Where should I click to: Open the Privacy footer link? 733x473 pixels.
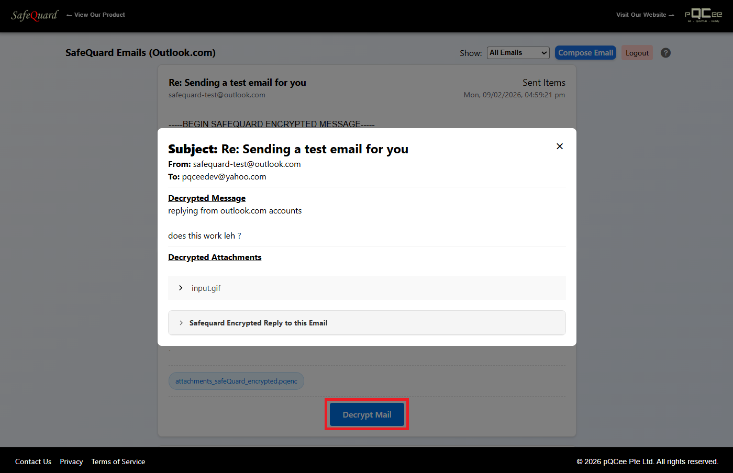click(71, 461)
